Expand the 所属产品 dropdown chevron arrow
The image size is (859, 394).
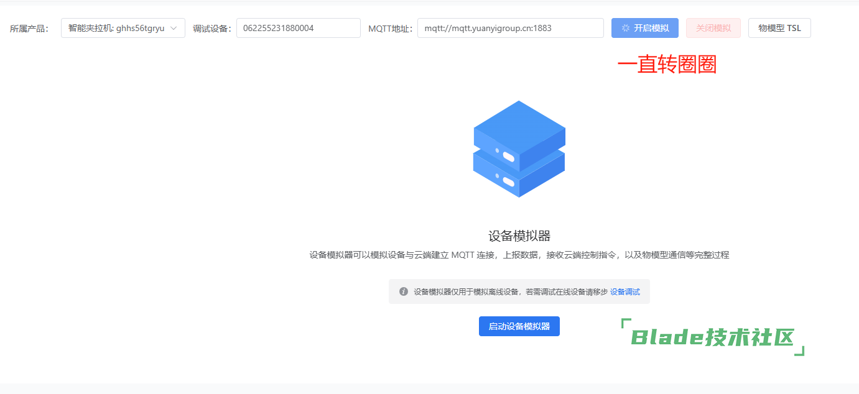pos(174,28)
